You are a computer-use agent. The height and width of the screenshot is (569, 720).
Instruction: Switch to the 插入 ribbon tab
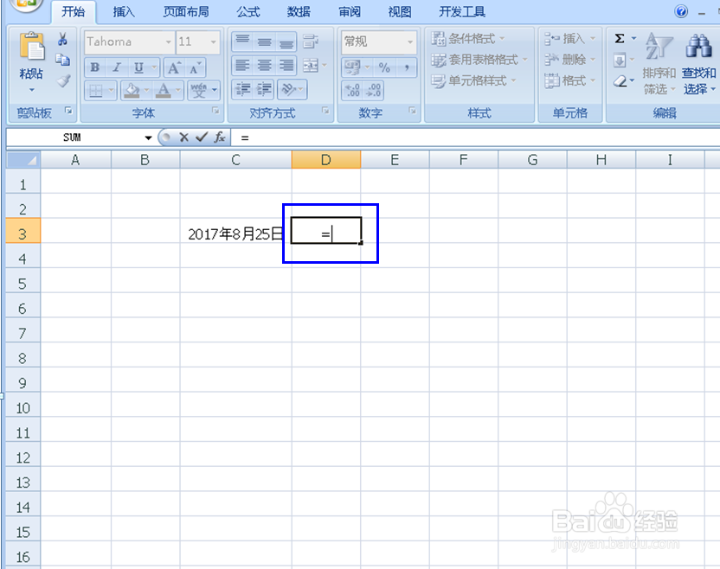124,12
